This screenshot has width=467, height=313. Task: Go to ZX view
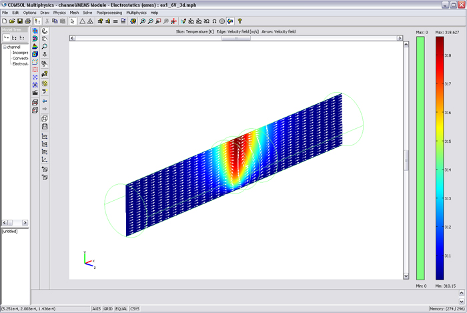45,151
